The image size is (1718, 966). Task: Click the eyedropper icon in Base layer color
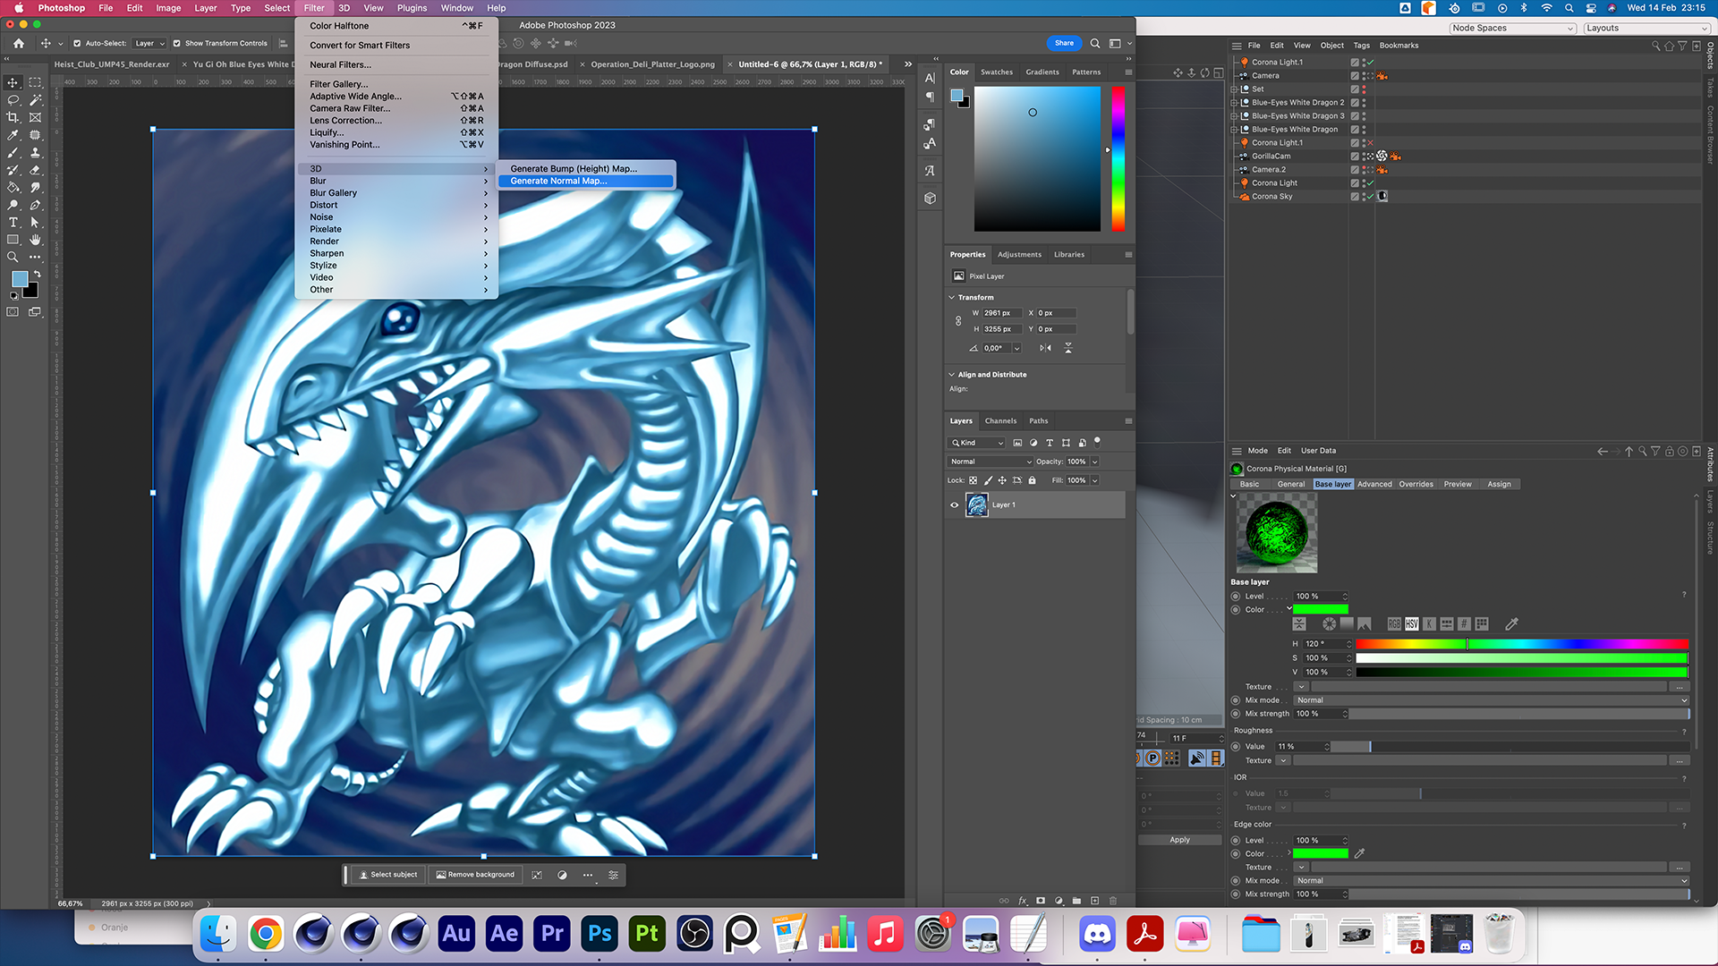(1512, 624)
